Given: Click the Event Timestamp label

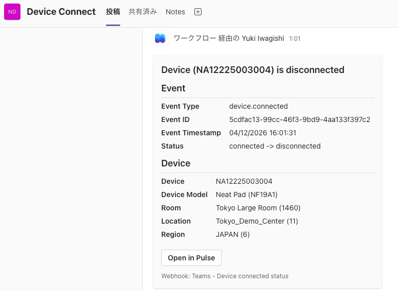Looking at the screenshot, I should click(191, 133).
